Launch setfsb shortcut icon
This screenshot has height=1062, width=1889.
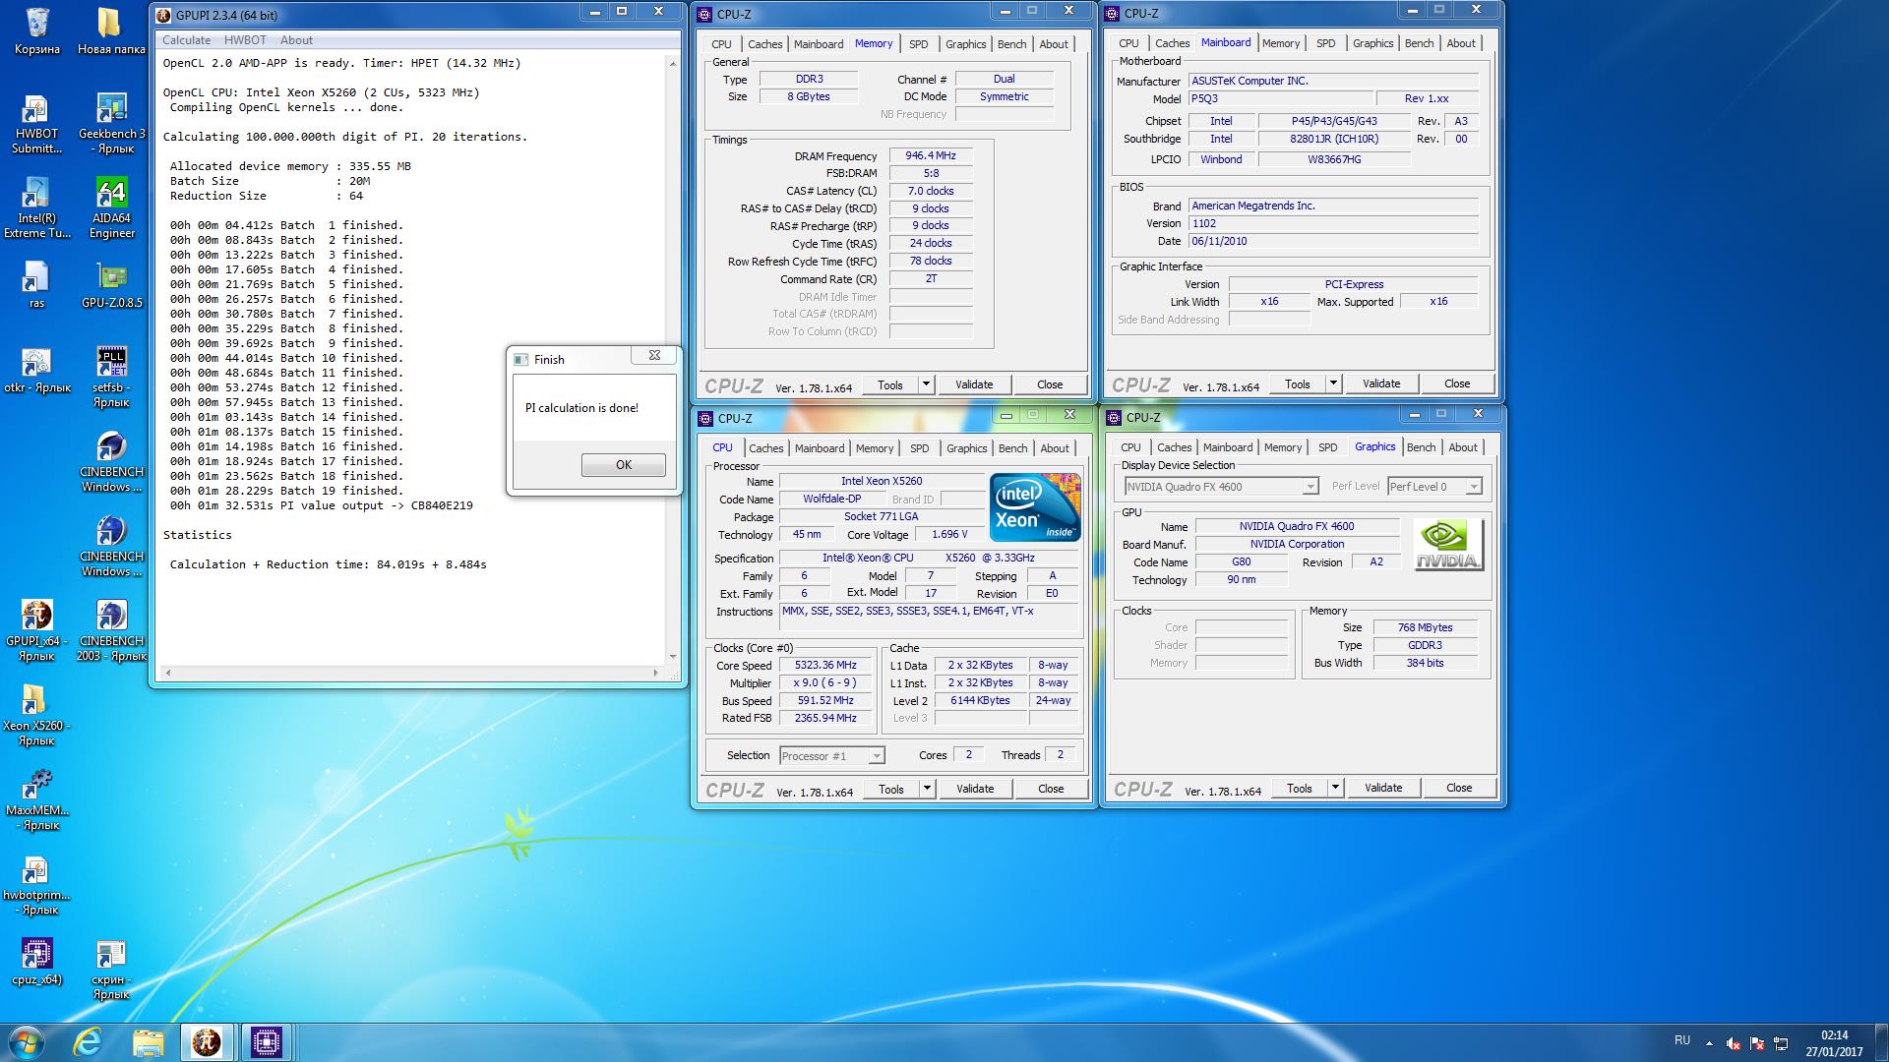tap(111, 378)
